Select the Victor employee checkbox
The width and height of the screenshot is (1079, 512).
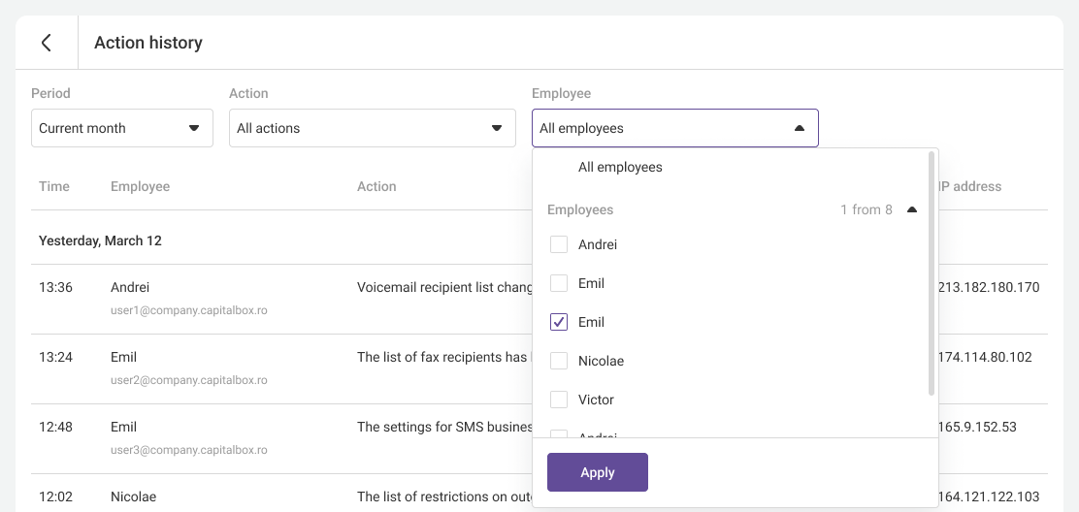[559, 400]
